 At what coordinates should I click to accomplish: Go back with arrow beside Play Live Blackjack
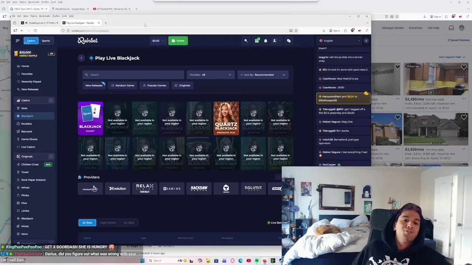(x=81, y=58)
